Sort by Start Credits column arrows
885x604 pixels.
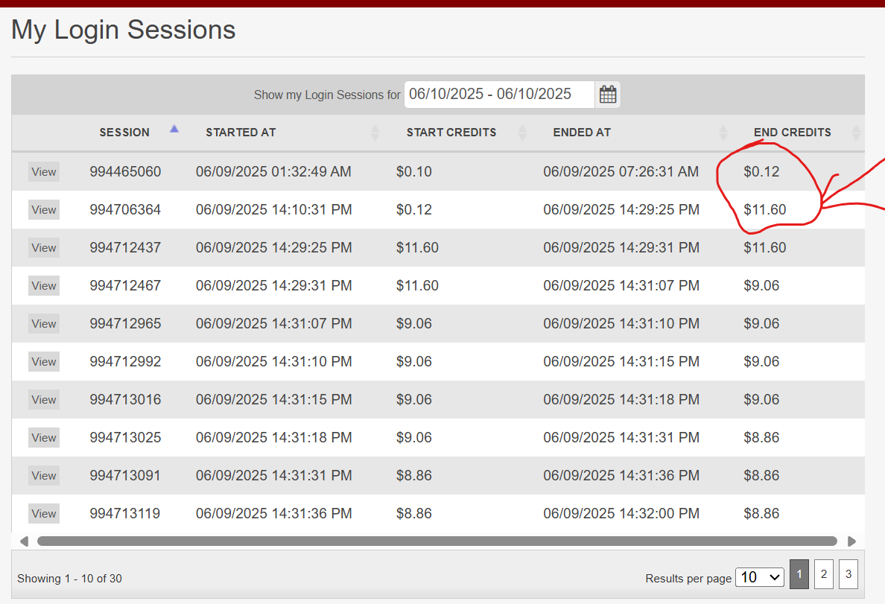click(x=522, y=133)
